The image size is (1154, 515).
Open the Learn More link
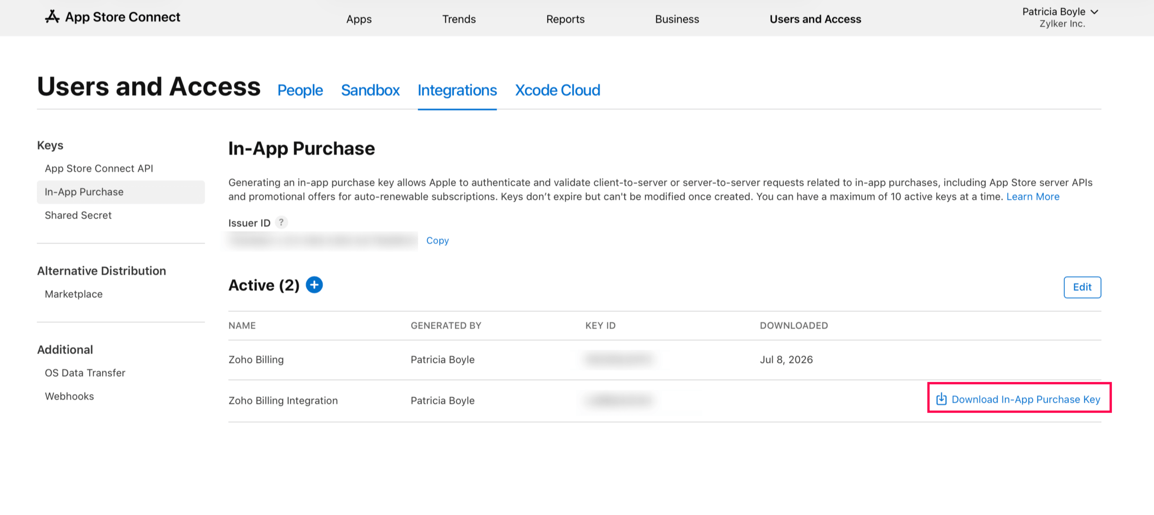1032,196
